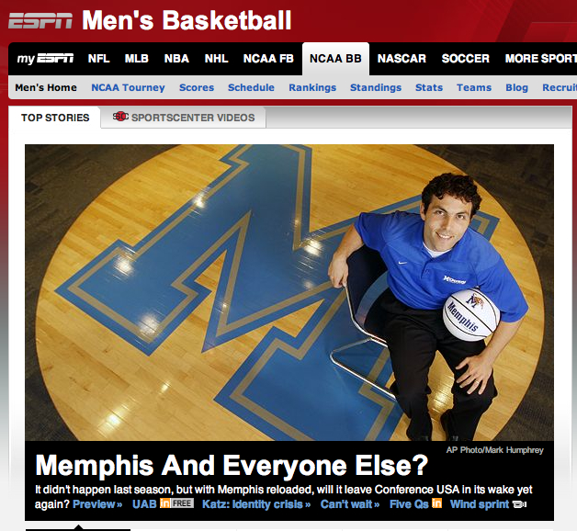Viewport: 577px width, 531px height.
Task: Click the Insider icon next to UAB
Action: 164,503
